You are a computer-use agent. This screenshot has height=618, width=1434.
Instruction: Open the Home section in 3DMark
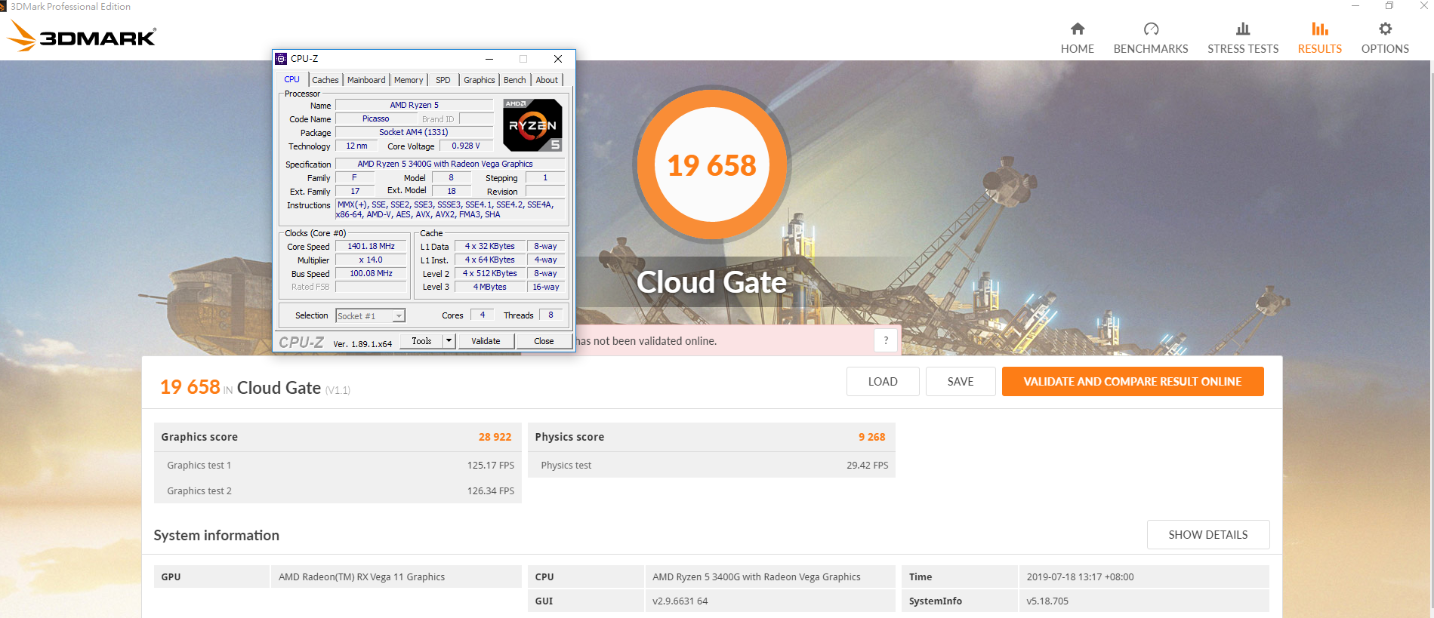click(x=1077, y=38)
